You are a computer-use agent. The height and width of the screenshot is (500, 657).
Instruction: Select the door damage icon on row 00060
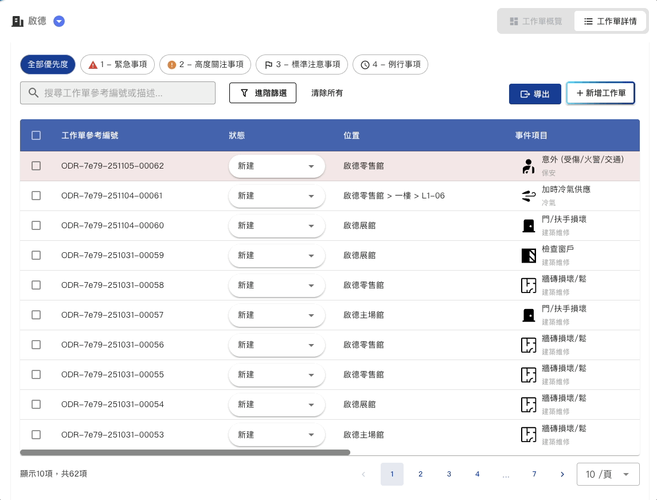click(528, 225)
